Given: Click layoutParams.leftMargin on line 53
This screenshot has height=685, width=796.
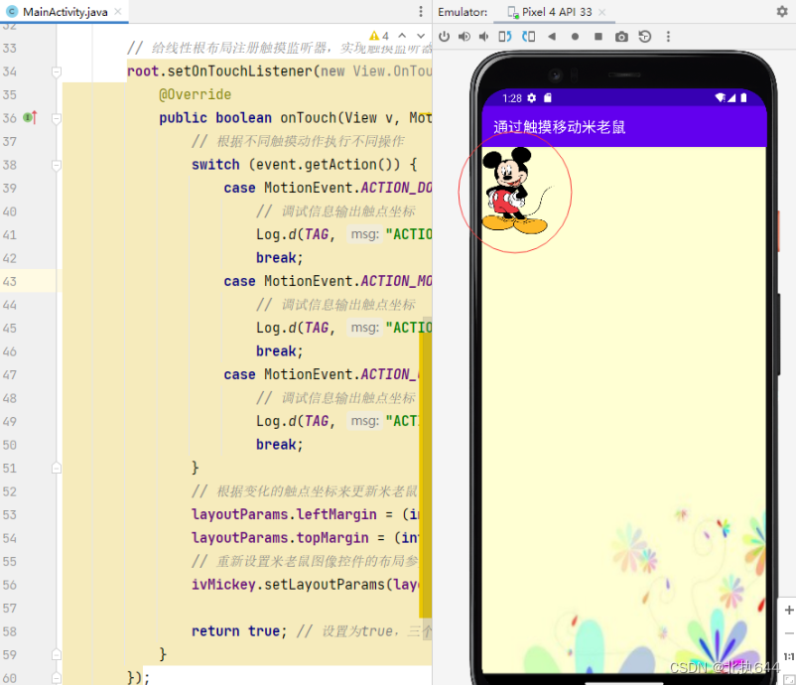Looking at the screenshot, I should pyautogui.click(x=284, y=514).
